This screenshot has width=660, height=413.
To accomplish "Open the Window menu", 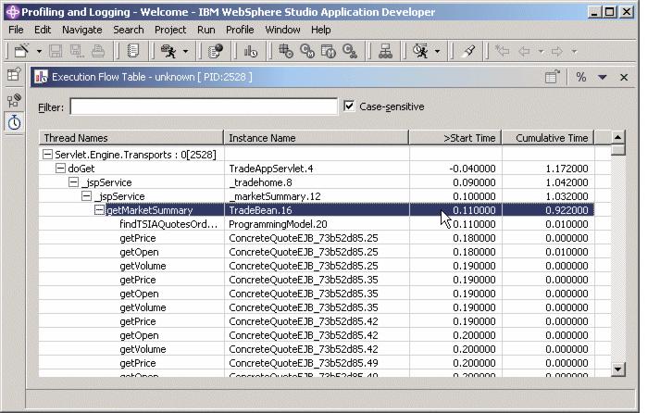I will [282, 30].
